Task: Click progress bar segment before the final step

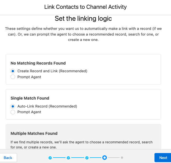Action: 113,158
